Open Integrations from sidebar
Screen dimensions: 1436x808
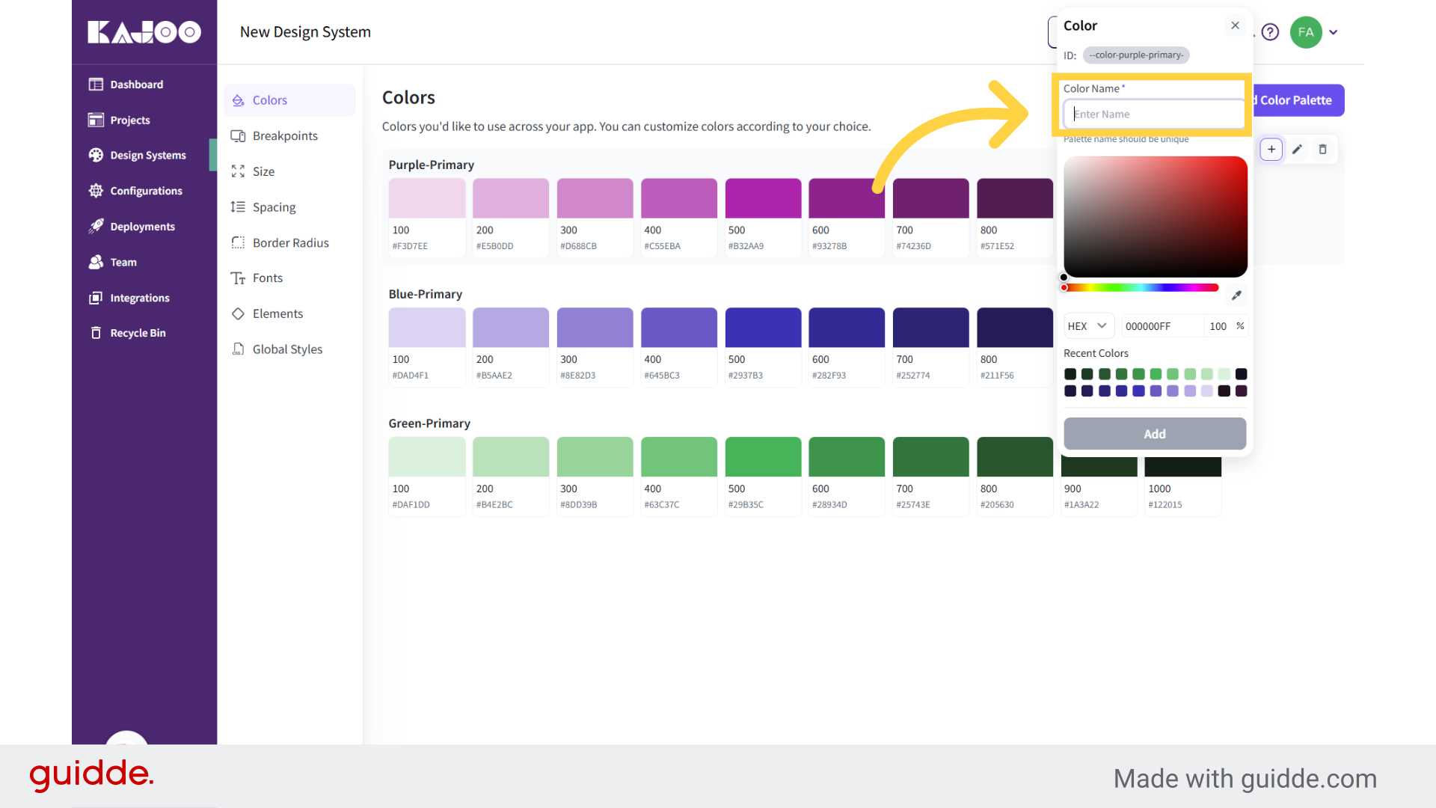click(x=129, y=298)
